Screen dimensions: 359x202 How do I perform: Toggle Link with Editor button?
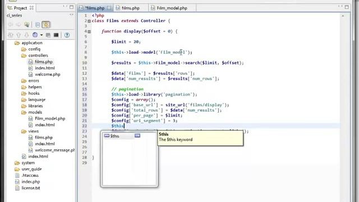46,25
